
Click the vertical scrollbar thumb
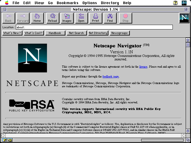188,44
